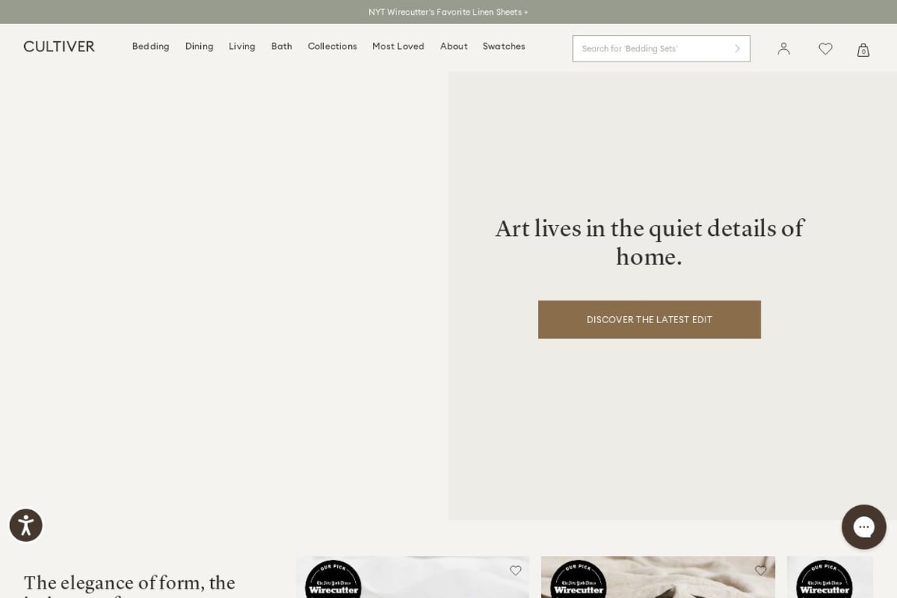Click the 'The elegance of form' heading
897x598 pixels.
click(129, 585)
